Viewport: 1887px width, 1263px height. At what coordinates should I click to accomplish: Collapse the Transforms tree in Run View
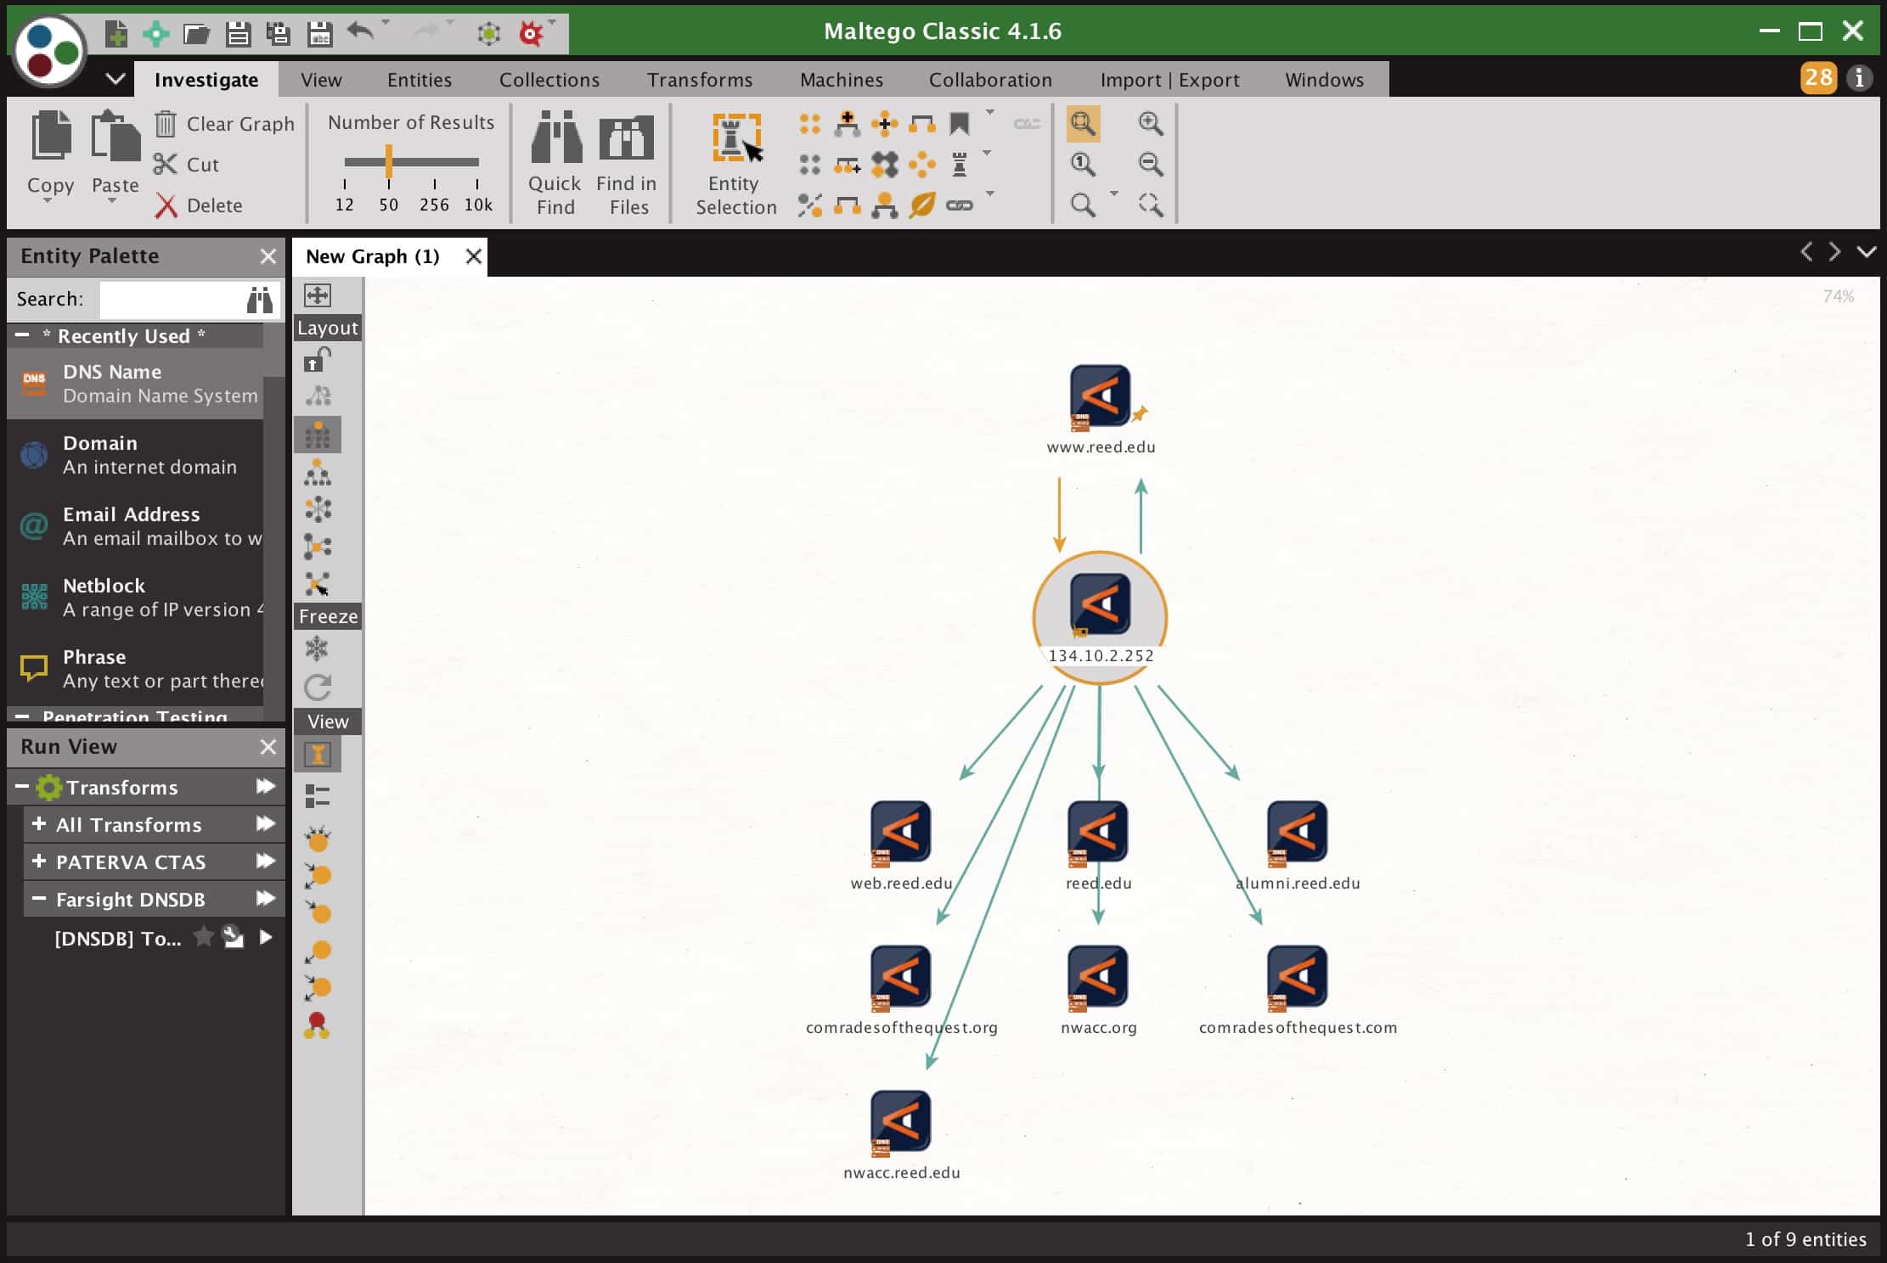pos(21,787)
